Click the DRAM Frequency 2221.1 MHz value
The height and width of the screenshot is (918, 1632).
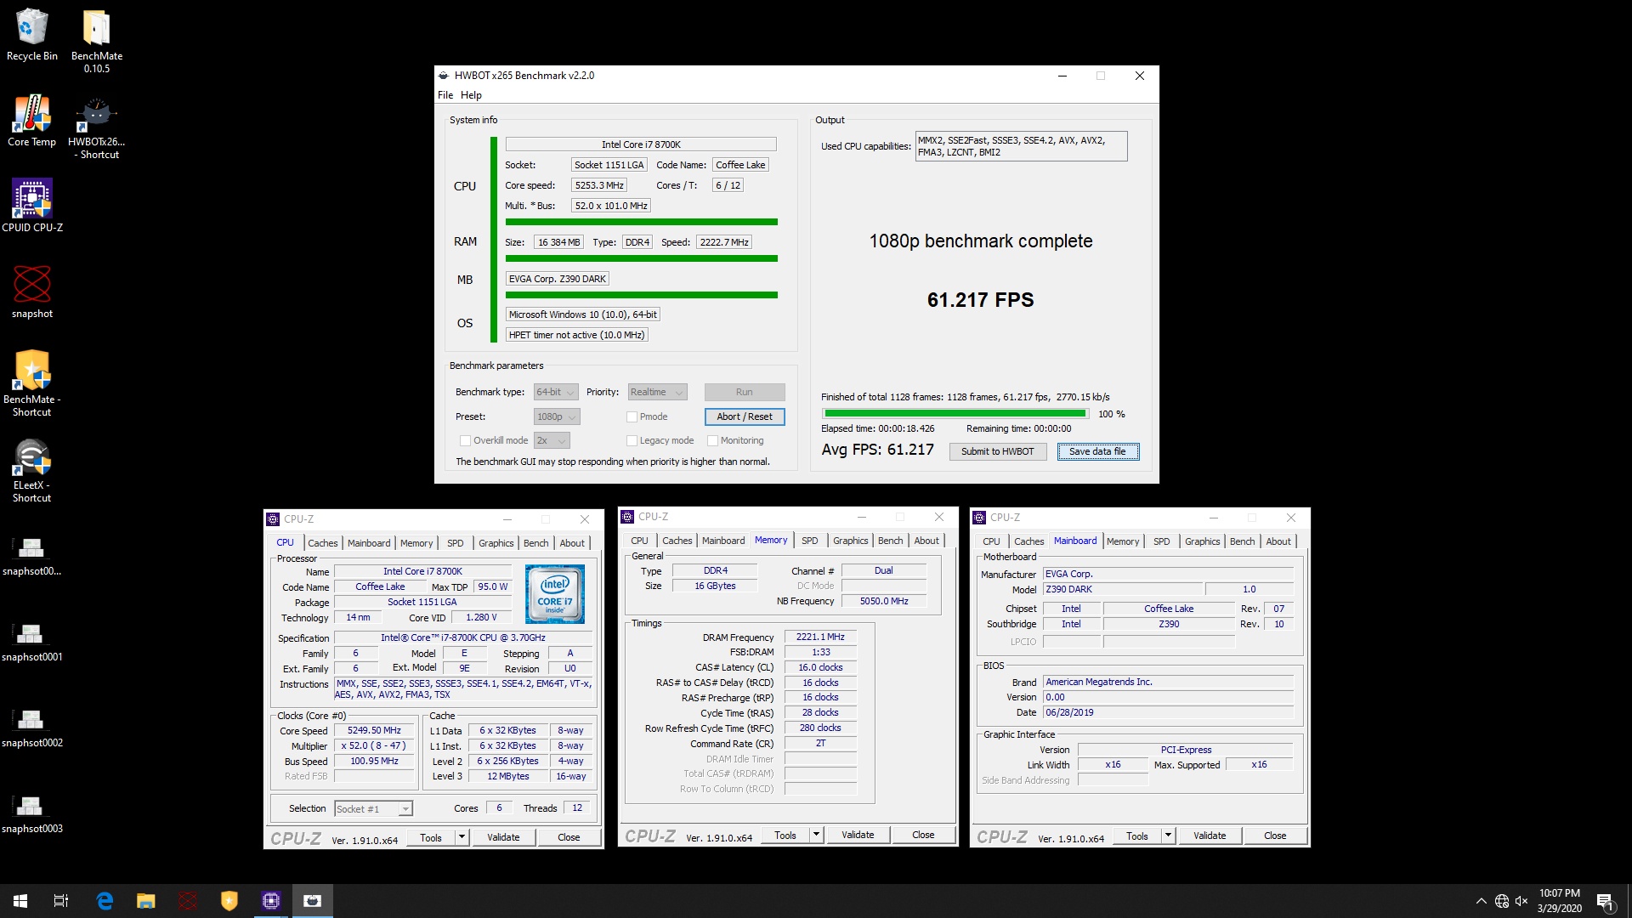click(x=820, y=637)
